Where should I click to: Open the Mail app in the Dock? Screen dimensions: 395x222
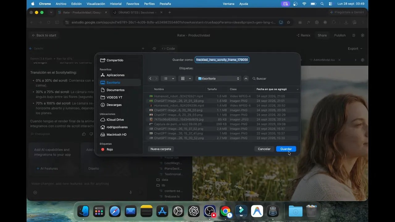131,211
